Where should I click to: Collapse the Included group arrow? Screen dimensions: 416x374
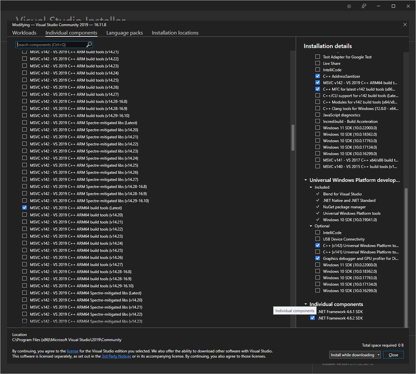coord(311,187)
